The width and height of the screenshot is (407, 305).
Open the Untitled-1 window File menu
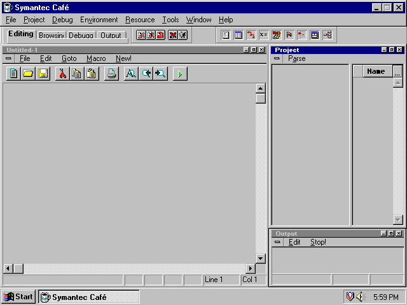25,58
